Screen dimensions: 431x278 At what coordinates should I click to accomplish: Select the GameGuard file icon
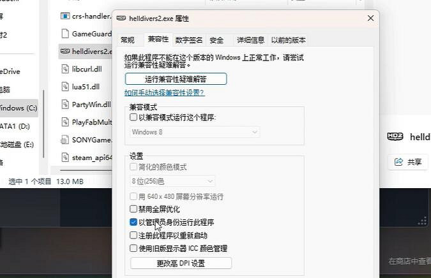tap(64, 33)
